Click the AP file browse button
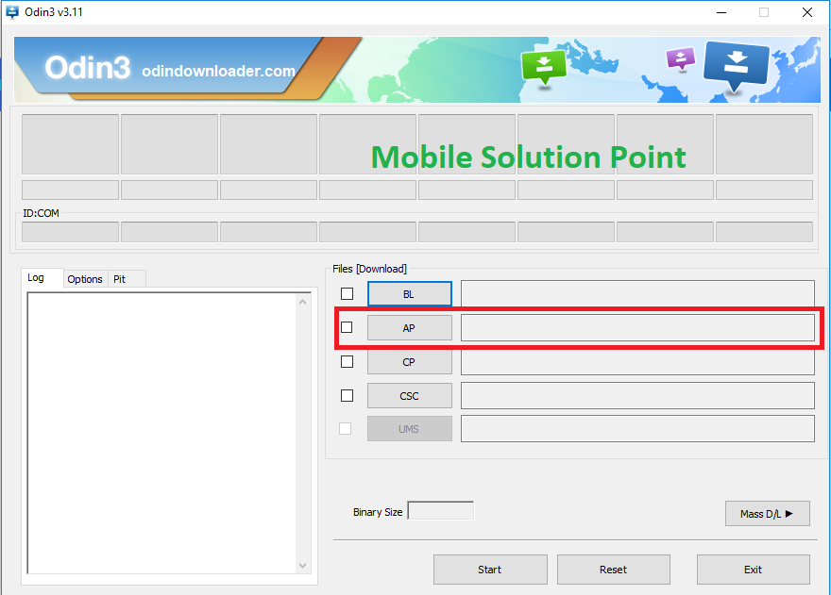The width and height of the screenshot is (831, 595). click(410, 327)
